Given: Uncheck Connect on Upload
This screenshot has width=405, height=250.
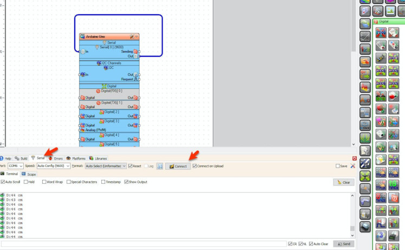Looking at the screenshot, I should [195, 166].
